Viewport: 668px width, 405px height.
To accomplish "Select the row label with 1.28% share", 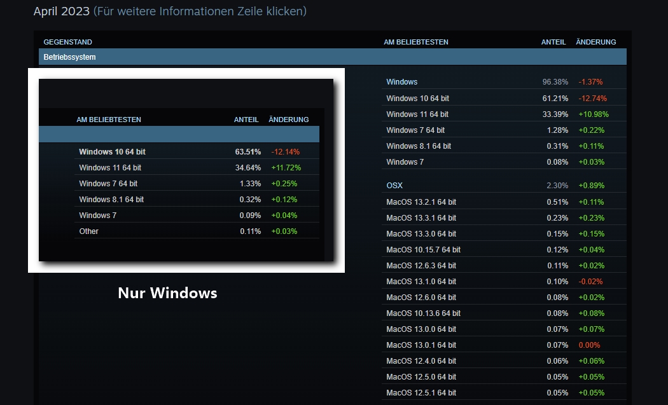I will point(415,130).
